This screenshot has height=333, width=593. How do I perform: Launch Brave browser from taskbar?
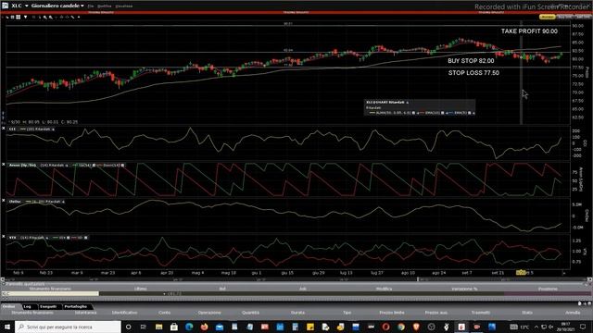coord(416,327)
